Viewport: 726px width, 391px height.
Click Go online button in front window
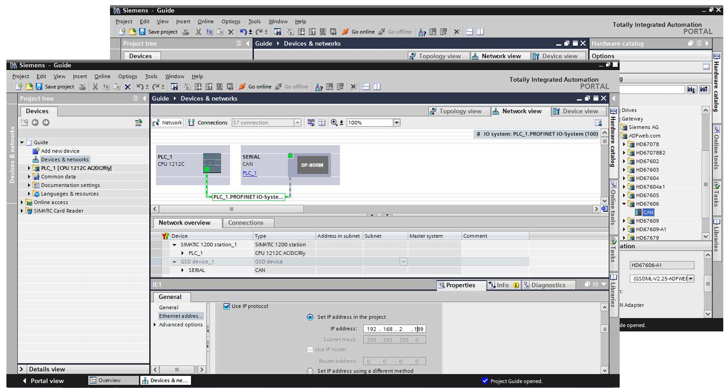(255, 87)
